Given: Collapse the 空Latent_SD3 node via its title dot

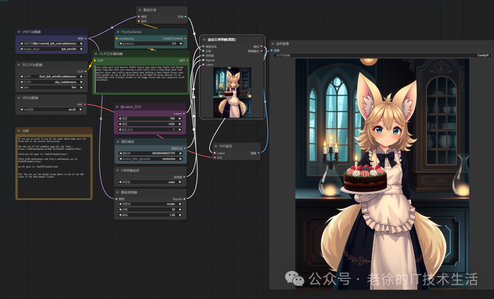Looking at the screenshot, I should [x=118, y=107].
